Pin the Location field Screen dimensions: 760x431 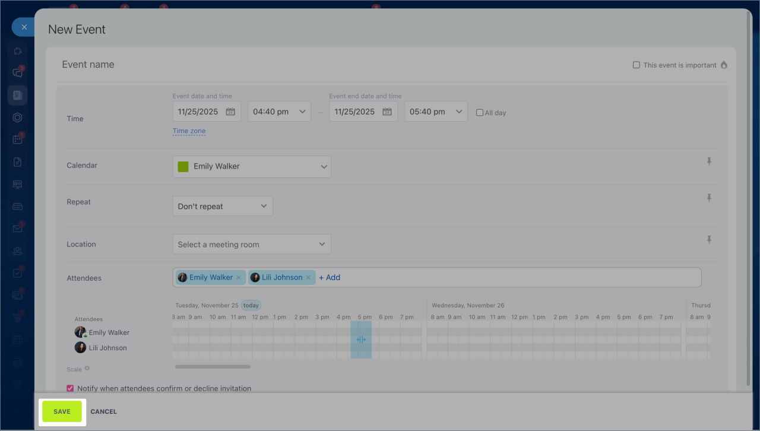click(709, 239)
